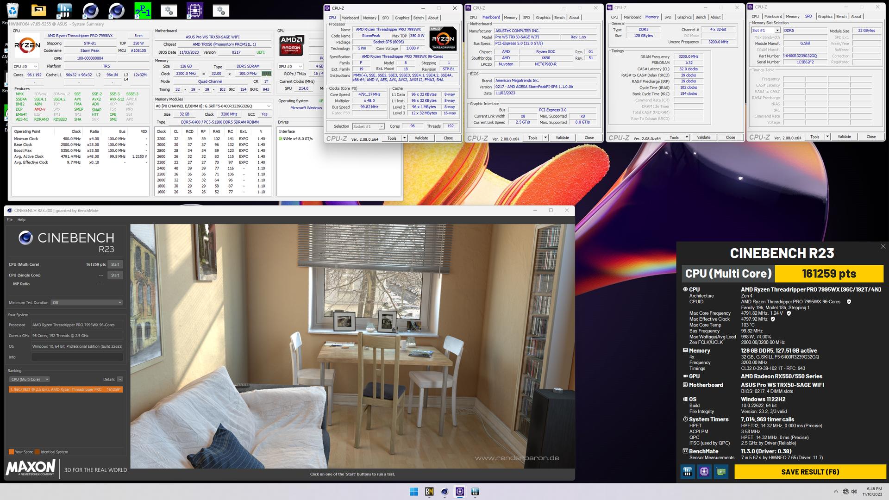Click the HWiNFO icon in the BenchMate result panel
889x500 pixels.
pos(687,471)
